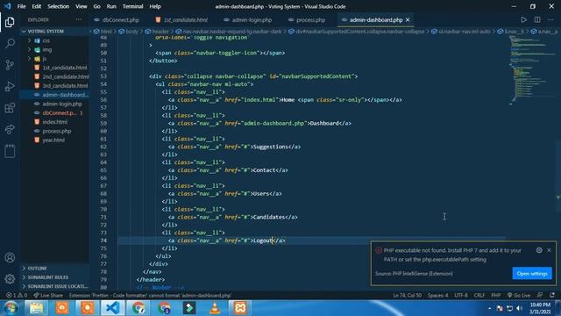Show hidden system tray icons

pyautogui.click(x=489, y=308)
